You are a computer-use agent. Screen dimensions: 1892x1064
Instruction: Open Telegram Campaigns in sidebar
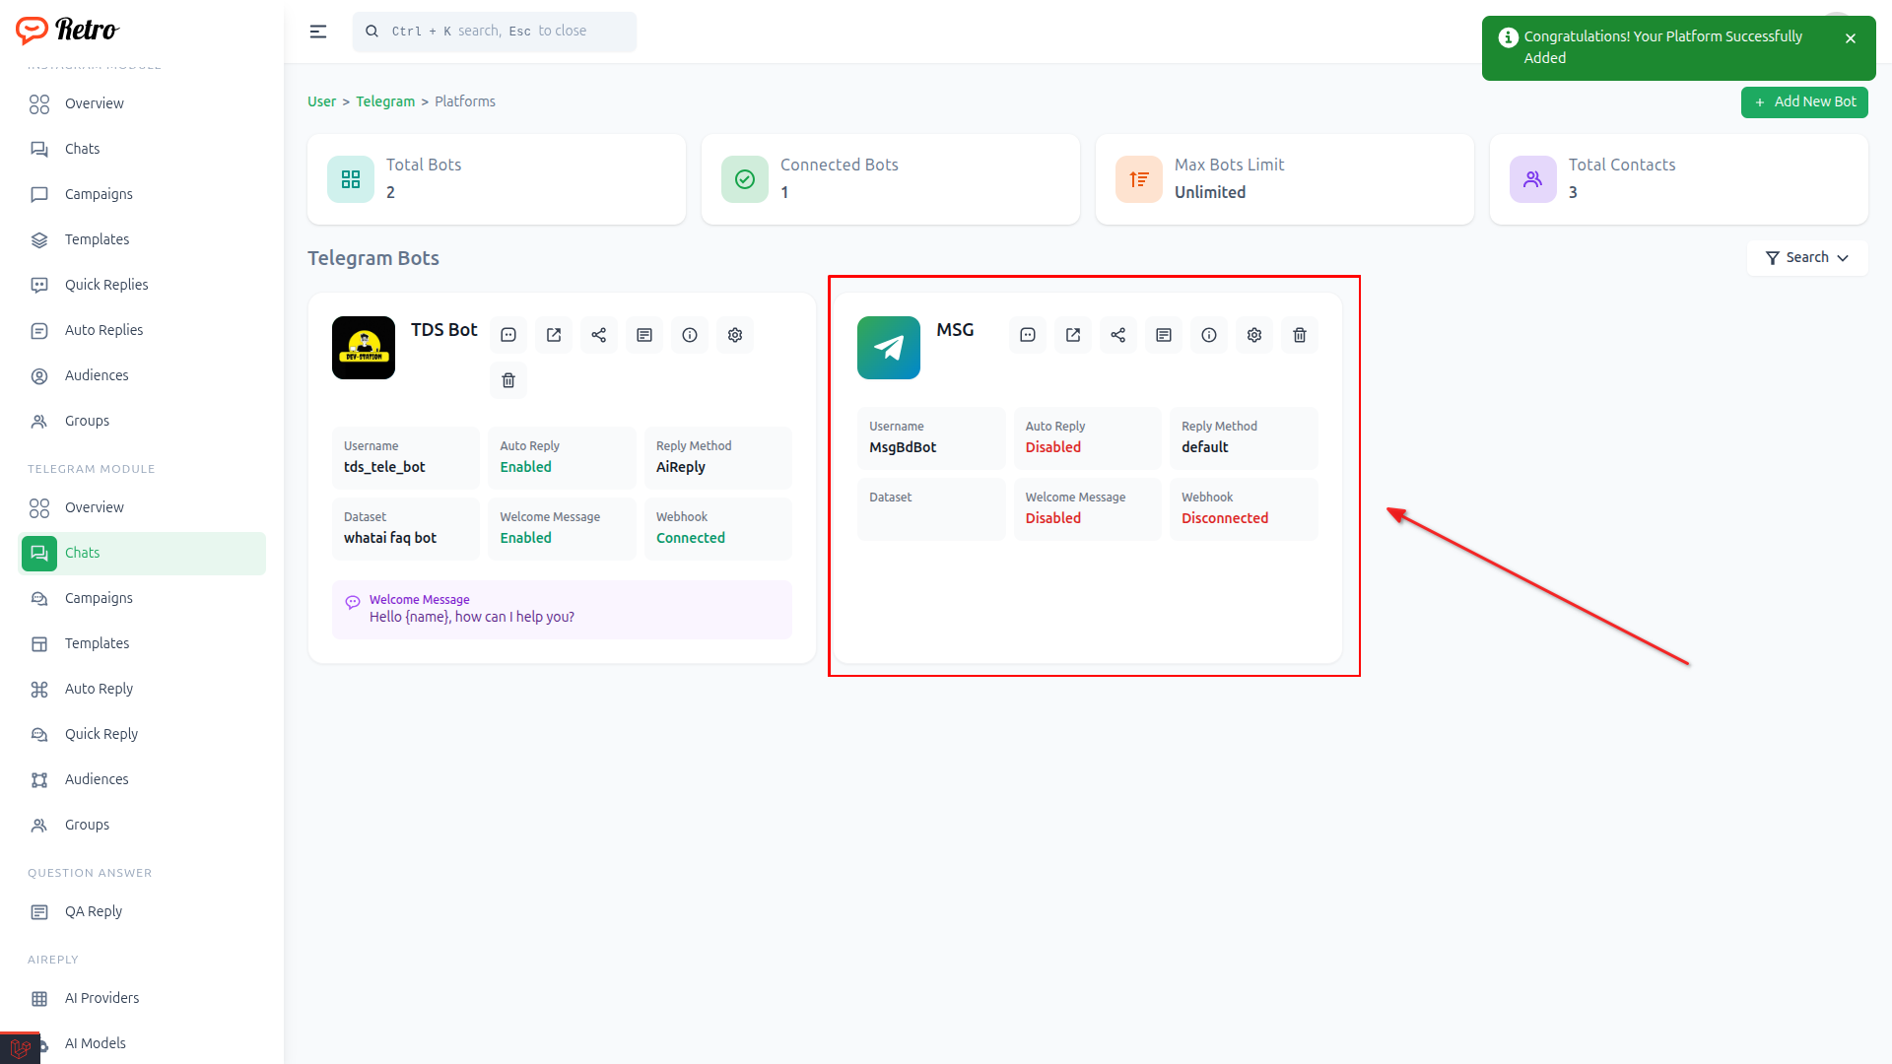point(99,598)
